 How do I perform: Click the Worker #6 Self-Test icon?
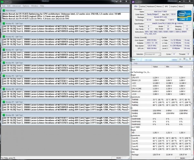(x=4, y=89)
